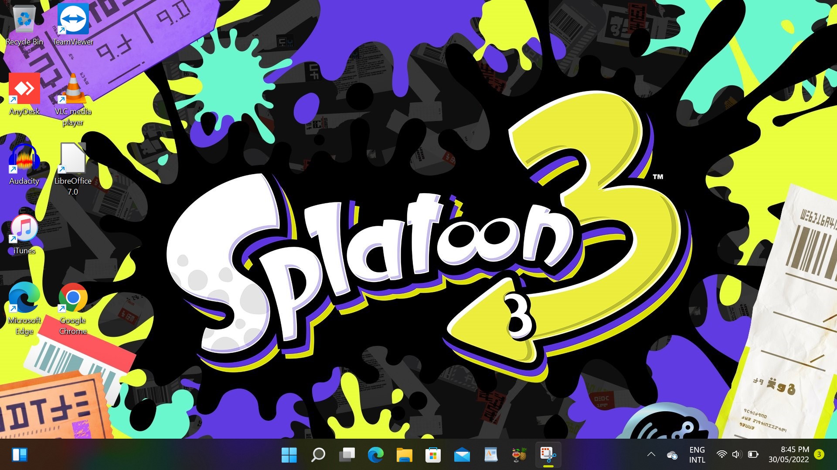Open Search from the taskbar

click(x=317, y=455)
